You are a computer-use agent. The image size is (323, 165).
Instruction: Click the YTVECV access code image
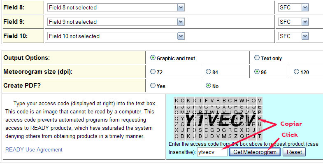click(218, 119)
